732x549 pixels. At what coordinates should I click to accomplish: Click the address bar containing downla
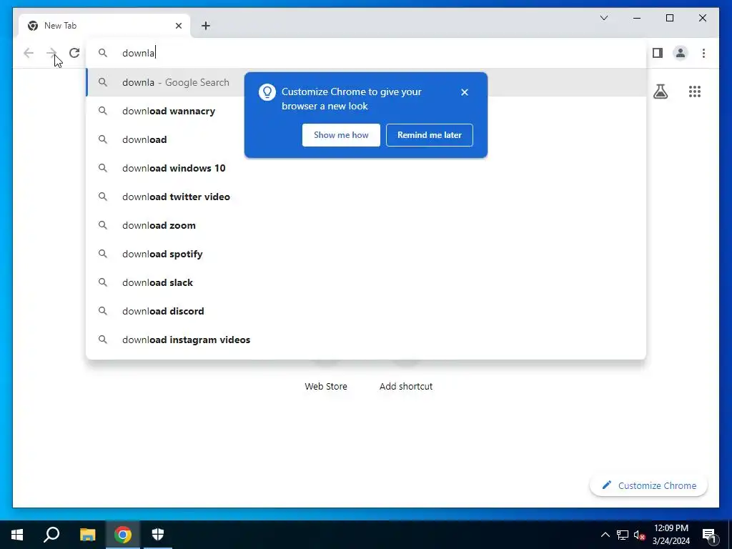coord(367,53)
